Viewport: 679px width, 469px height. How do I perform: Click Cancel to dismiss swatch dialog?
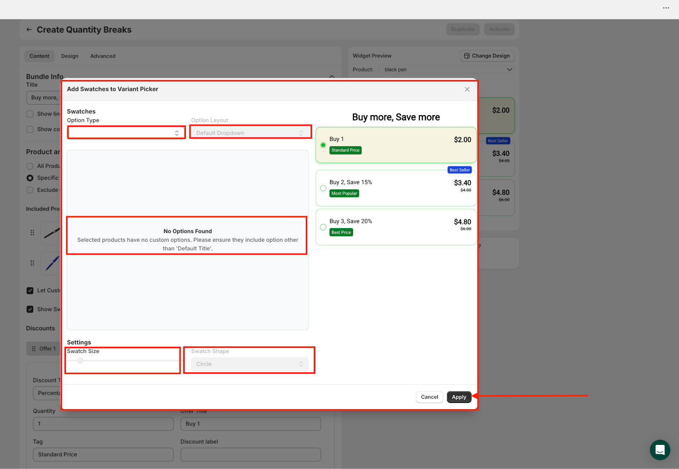429,397
